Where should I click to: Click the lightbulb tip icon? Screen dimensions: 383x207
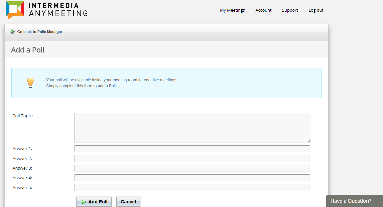(30, 83)
